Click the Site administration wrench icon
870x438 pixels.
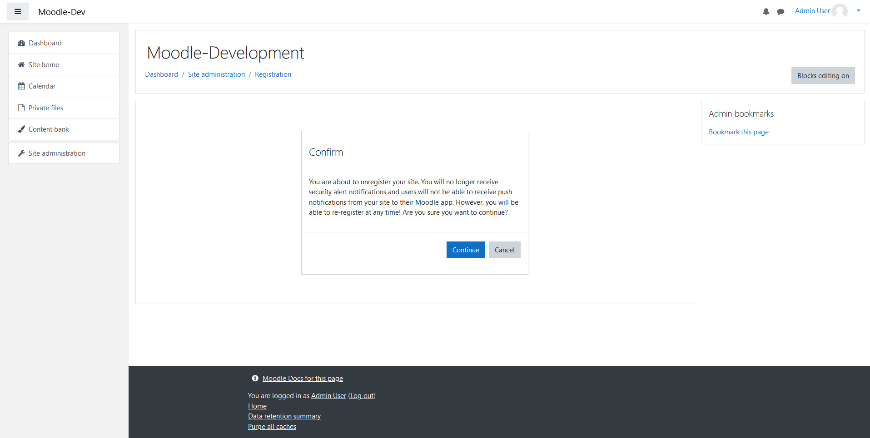pos(21,153)
